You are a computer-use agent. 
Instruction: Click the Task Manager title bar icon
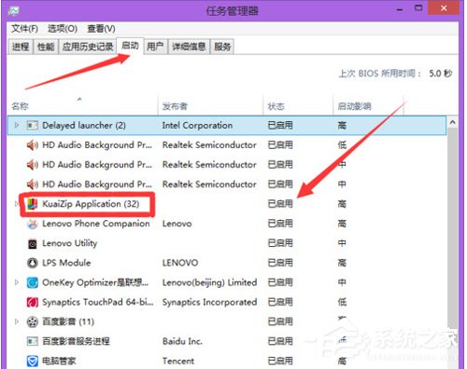click(14, 11)
